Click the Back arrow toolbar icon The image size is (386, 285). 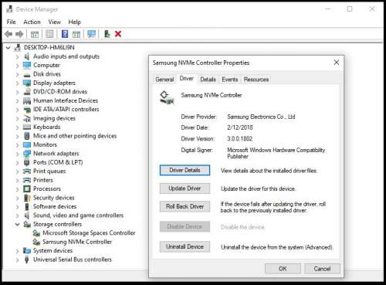[8, 34]
